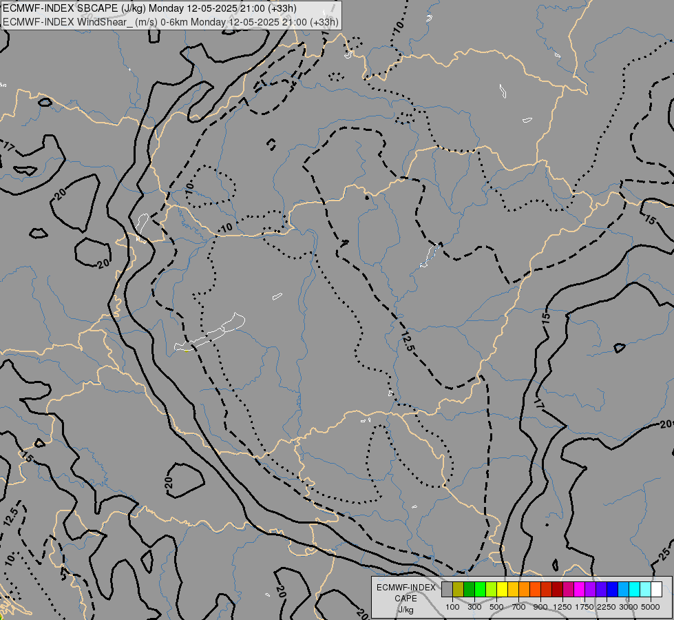Viewport: 674px width, 620px height.
Task: Click the J/kg unit label in the legend box
Action: pyautogui.click(x=406, y=610)
